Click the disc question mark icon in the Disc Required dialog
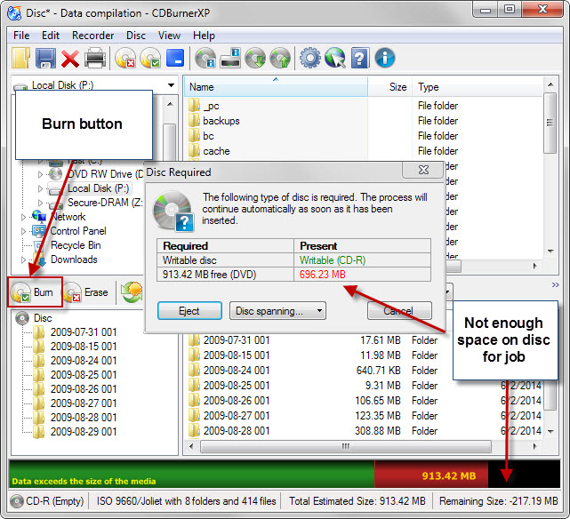570x519 pixels. [x=173, y=212]
